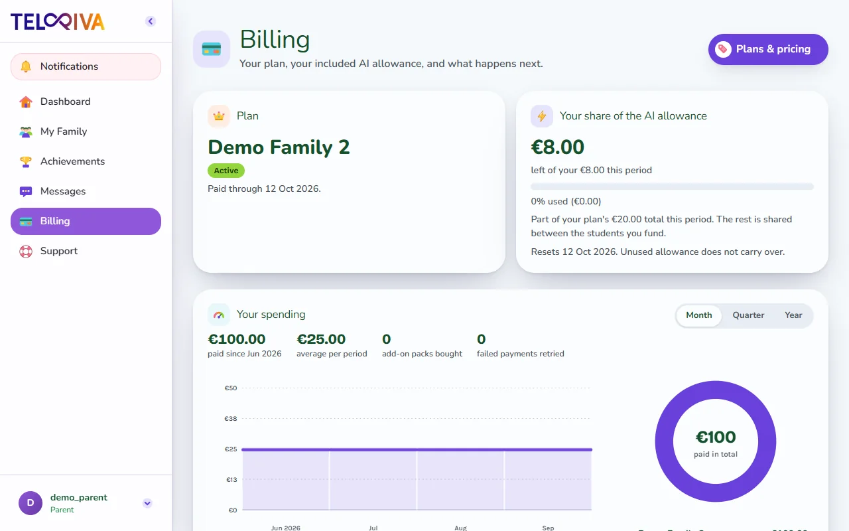
Task: Click the Notifications bell icon
Action: (x=26, y=66)
